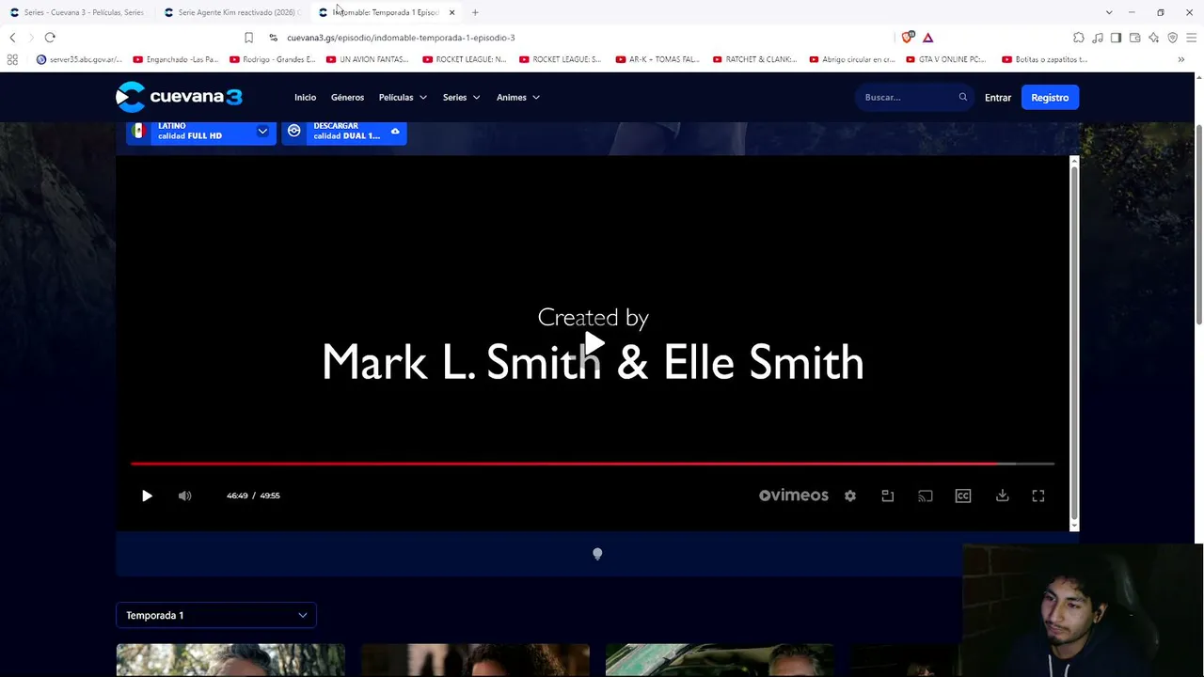The image size is (1204, 677).
Task: Open the Rodrigo - Grandes E... bookmark
Action: click(273, 59)
